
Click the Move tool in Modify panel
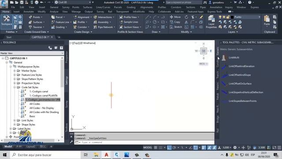[x=175, y=17]
